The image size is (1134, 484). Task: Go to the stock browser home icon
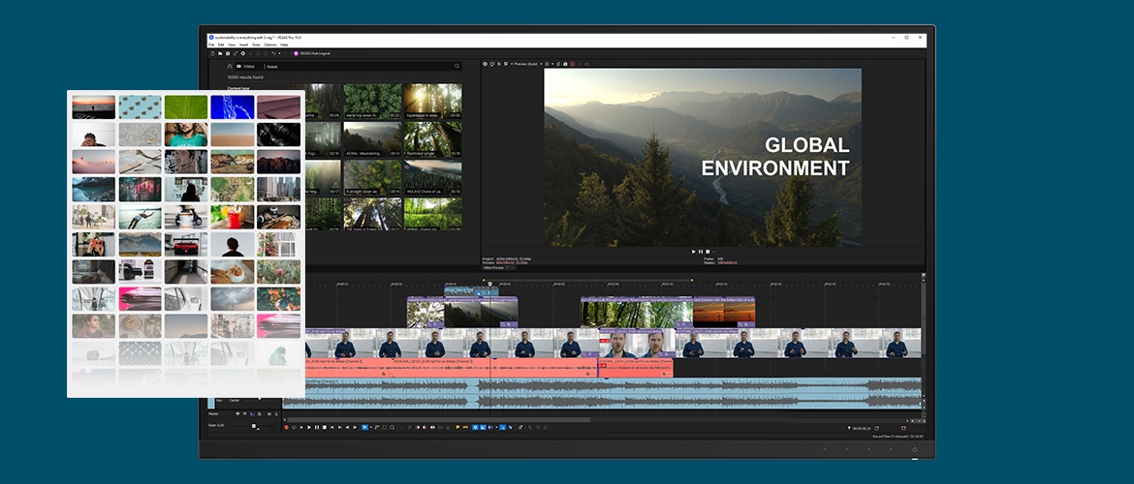click(230, 66)
